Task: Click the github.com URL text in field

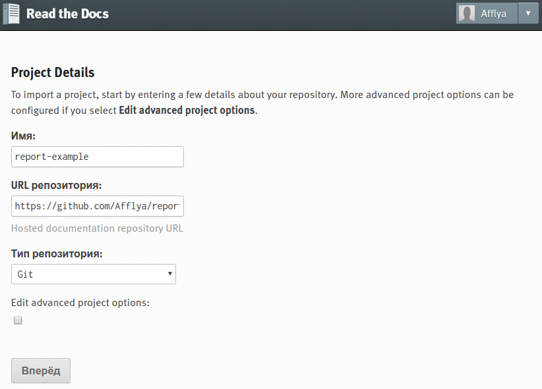Action: click(98, 206)
